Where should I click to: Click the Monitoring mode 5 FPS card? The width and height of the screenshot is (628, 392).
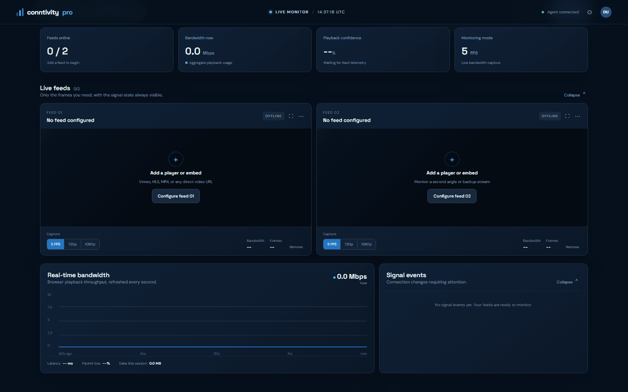click(x=521, y=50)
